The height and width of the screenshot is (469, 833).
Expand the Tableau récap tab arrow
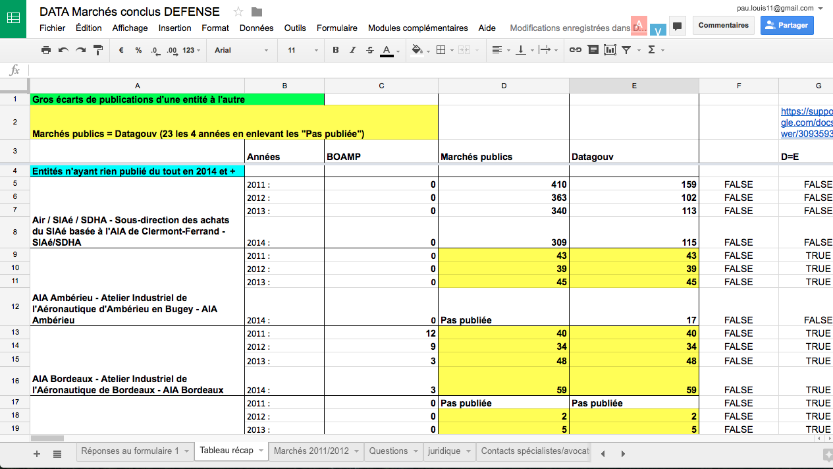262,451
